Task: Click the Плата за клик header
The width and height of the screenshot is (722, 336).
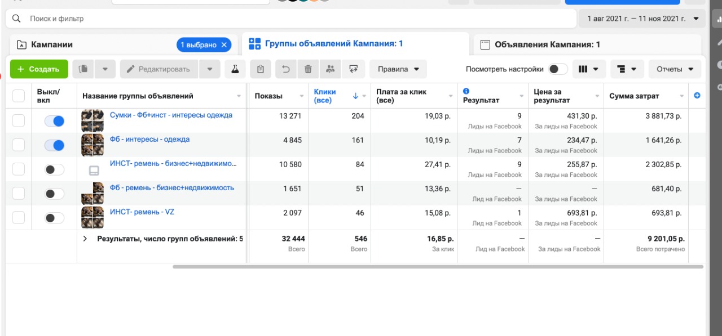Action: pos(402,96)
